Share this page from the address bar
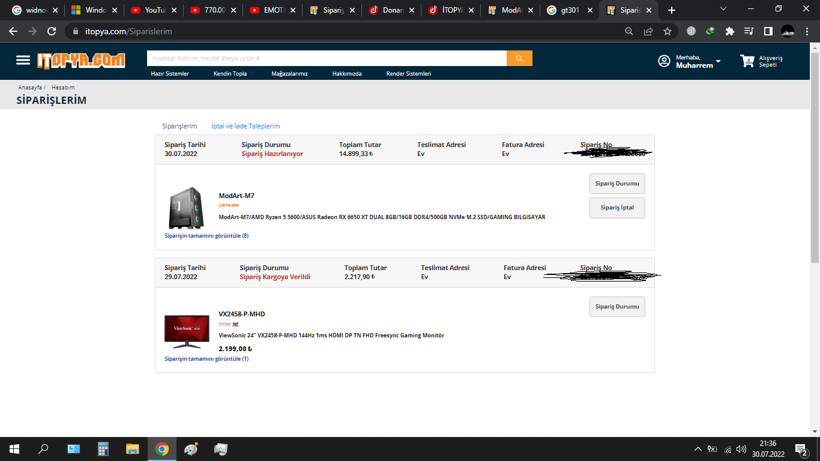The height and width of the screenshot is (461, 820). (648, 31)
